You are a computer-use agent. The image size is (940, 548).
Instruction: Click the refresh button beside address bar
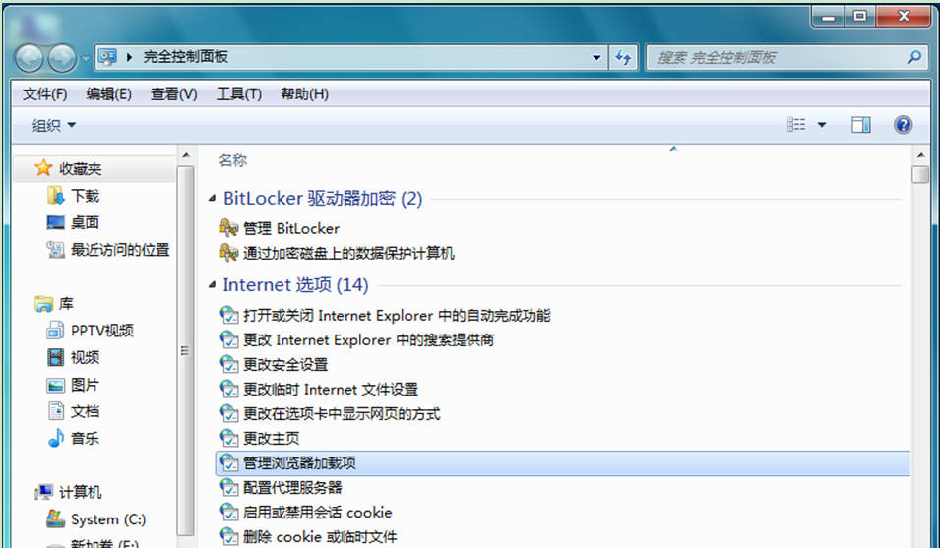622,57
